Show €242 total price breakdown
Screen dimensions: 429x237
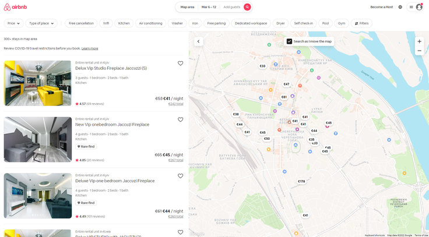pyautogui.click(x=175, y=104)
